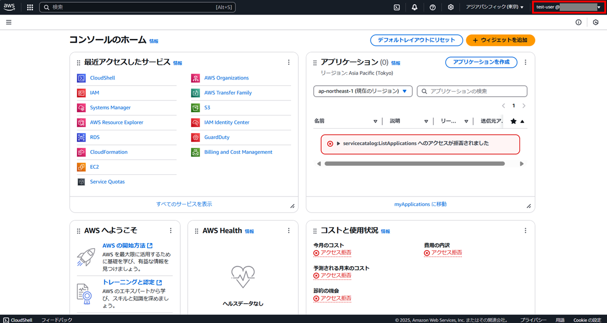Click the アプリケーションの検索 field
The image size is (607, 323).
pos(472,91)
